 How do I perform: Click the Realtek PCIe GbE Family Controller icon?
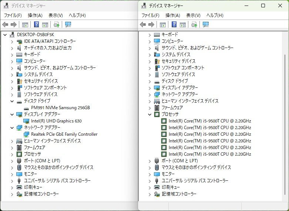pos(26,134)
